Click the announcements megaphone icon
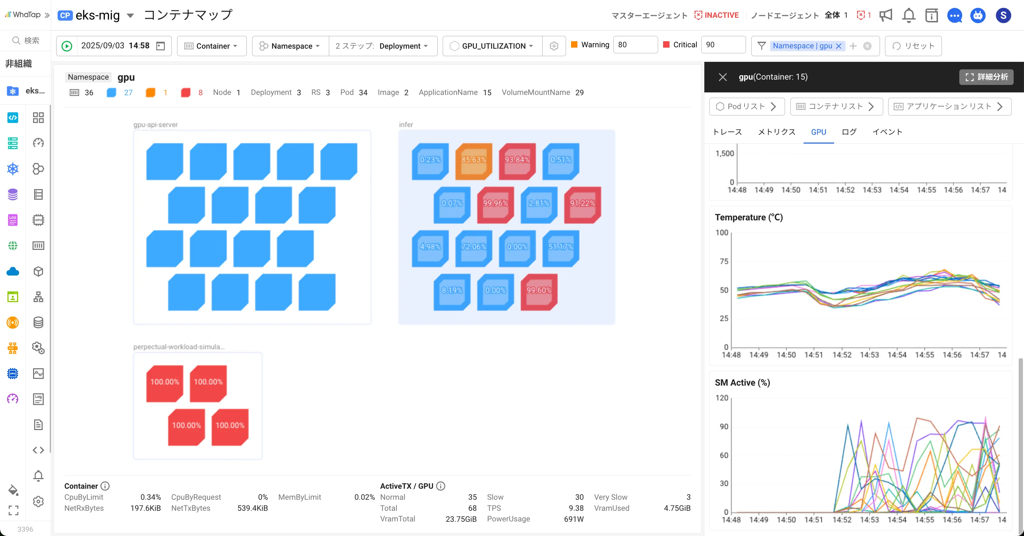 click(886, 16)
